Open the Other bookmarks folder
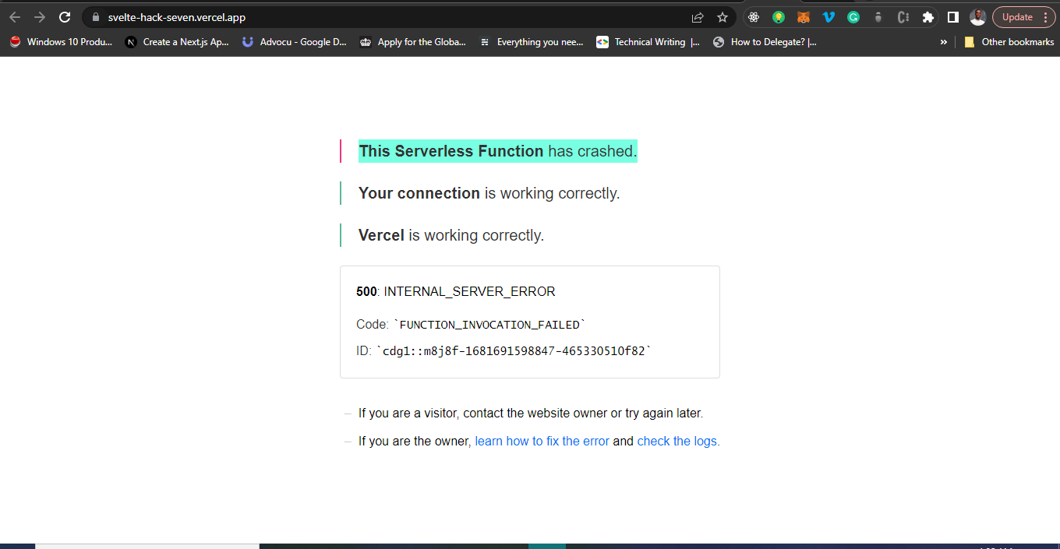 pyautogui.click(x=1009, y=42)
